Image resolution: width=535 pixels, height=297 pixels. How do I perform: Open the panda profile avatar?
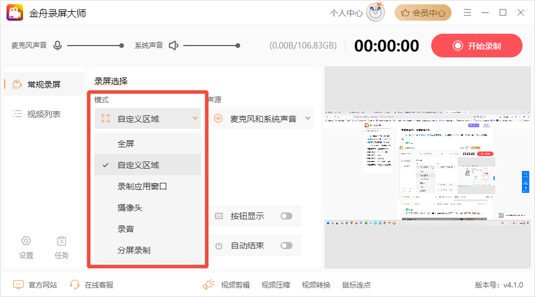point(375,12)
